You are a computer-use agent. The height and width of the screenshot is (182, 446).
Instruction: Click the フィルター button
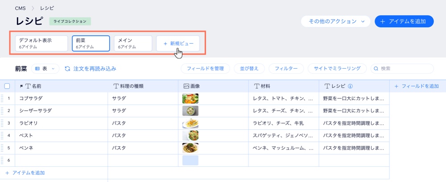point(286,69)
